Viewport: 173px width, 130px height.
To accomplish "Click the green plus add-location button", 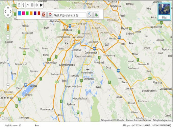I will 96,15.
